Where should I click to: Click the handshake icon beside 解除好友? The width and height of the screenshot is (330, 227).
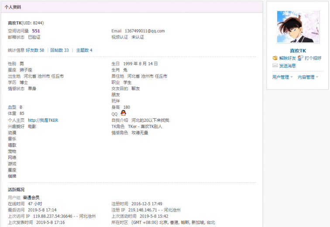click(x=275, y=58)
